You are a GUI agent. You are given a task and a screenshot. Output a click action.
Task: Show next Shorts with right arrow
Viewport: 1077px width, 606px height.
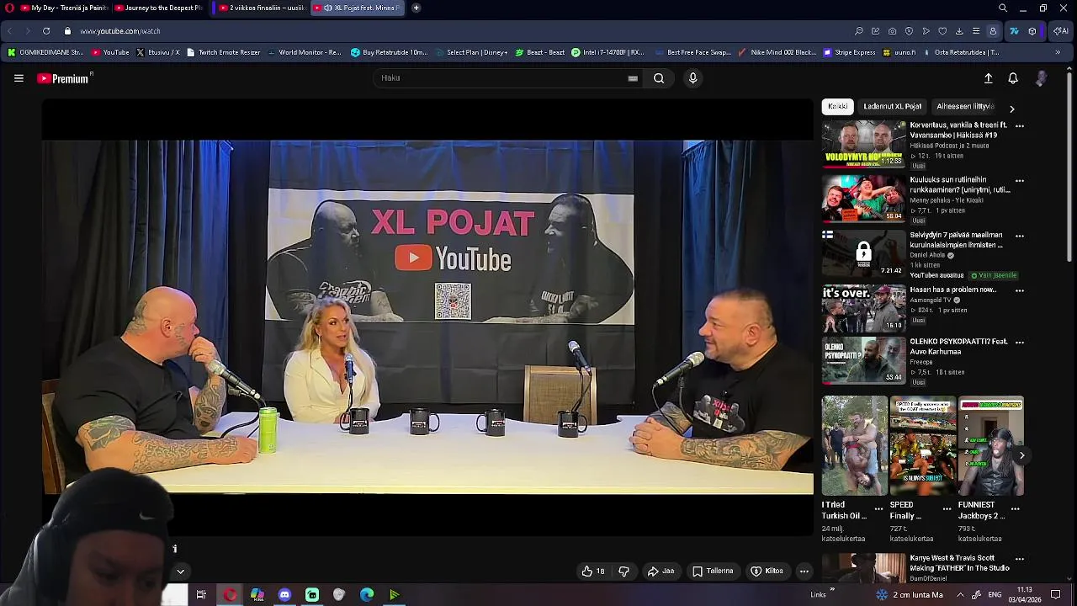[1021, 455]
